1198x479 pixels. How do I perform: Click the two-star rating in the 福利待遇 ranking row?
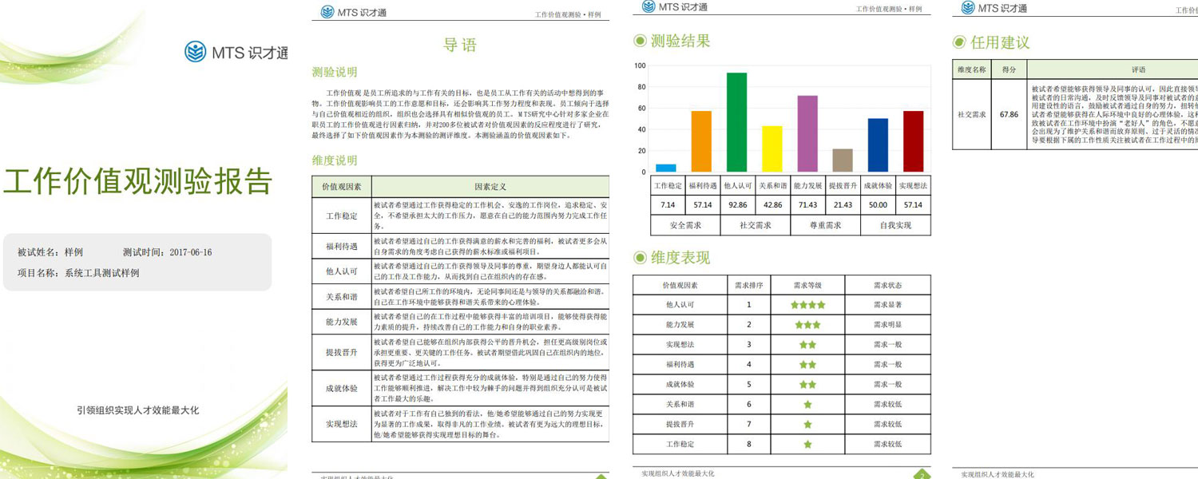click(x=807, y=365)
